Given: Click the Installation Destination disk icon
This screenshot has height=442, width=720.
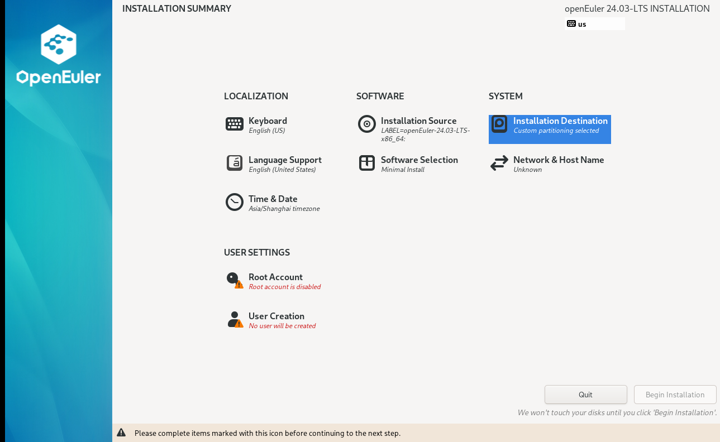Looking at the screenshot, I should [x=499, y=124].
